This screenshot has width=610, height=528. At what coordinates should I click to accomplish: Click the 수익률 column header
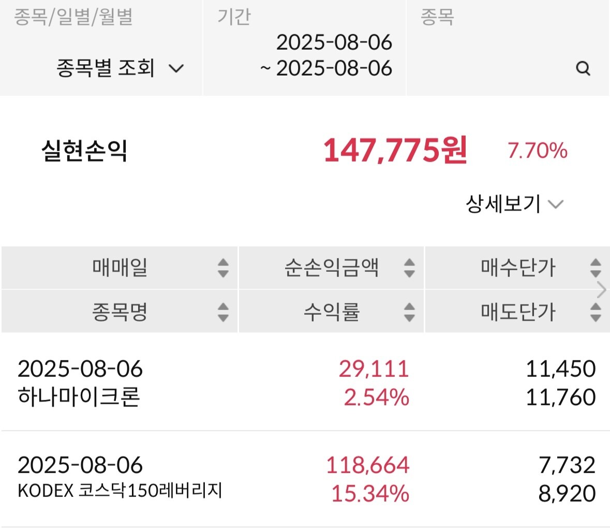331,312
